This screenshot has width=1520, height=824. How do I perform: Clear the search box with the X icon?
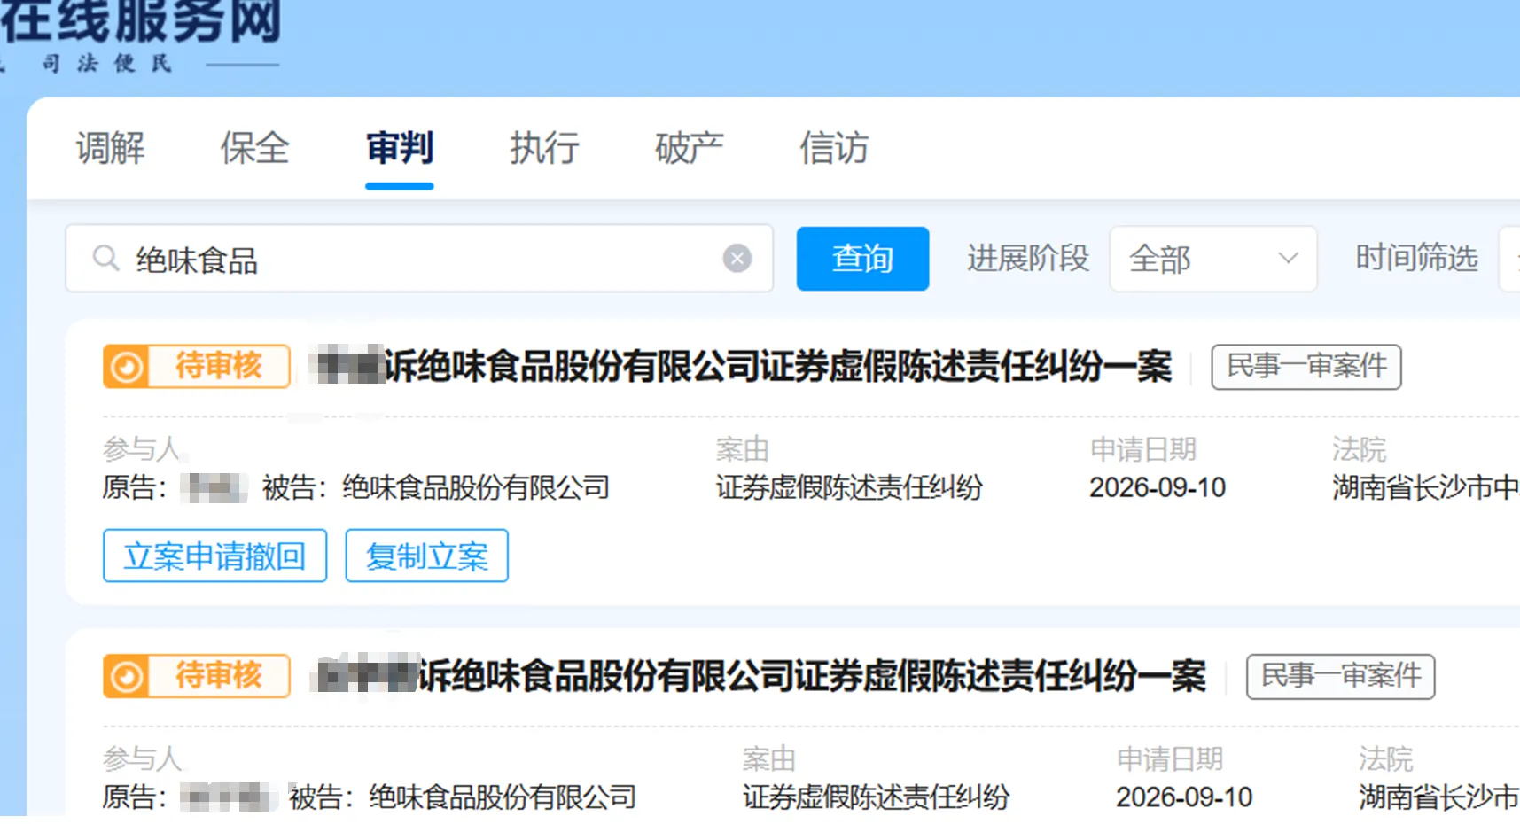pyautogui.click(x=737, y=259)
